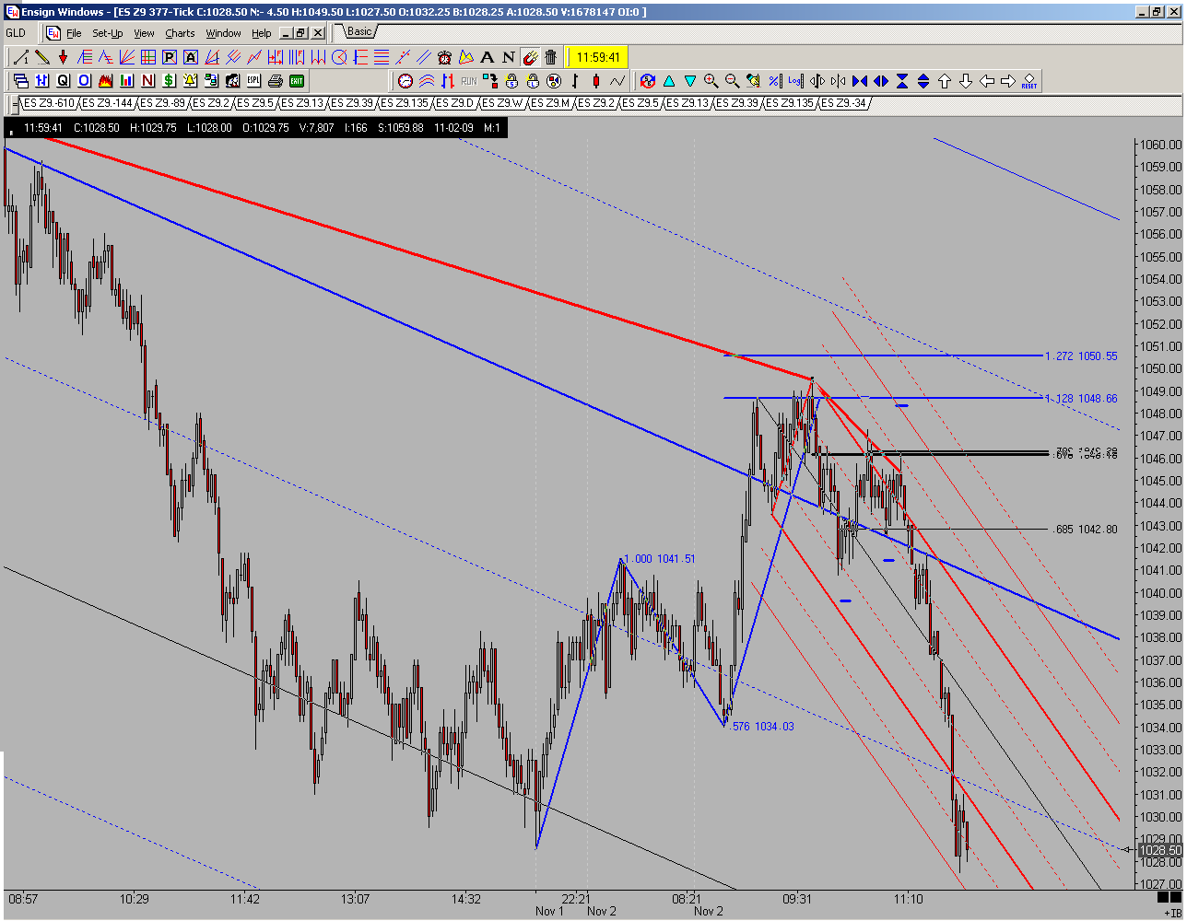Screen dimensions: 1187x921
Task: Open the green dollar sign panel
Action: pos(169,81)
